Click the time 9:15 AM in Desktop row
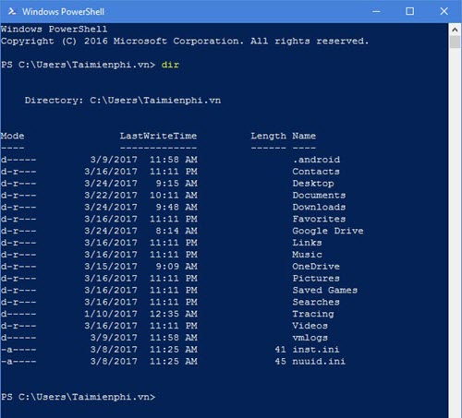This screenshot has height=418, width=462. point(176,184)
